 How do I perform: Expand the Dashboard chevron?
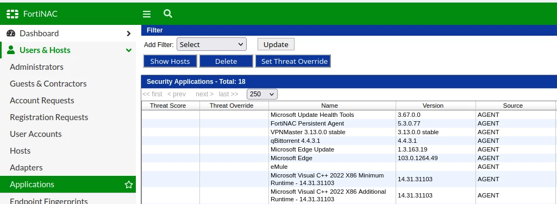129,34
